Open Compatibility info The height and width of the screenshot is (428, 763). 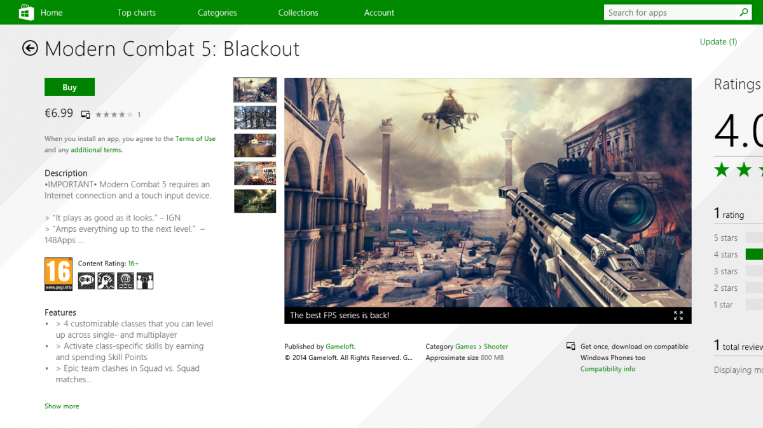(x=608, y=369)
